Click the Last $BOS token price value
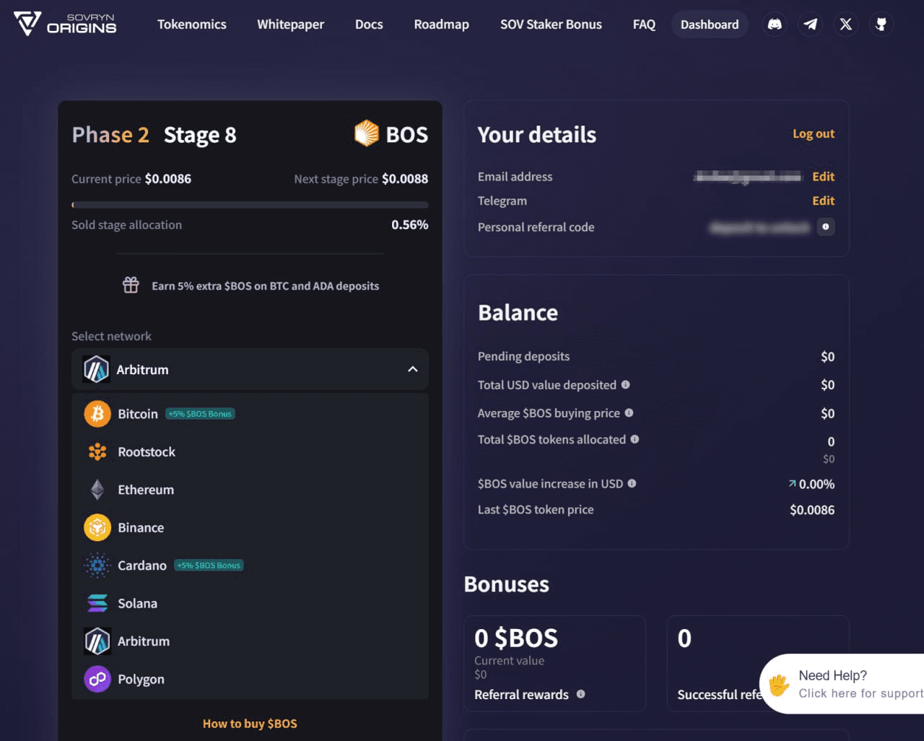 tap(812, 510)
